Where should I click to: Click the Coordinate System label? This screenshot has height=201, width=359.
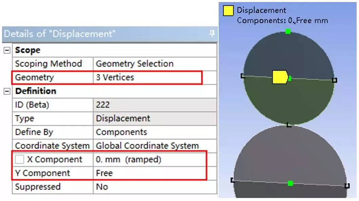coord(52,146)
